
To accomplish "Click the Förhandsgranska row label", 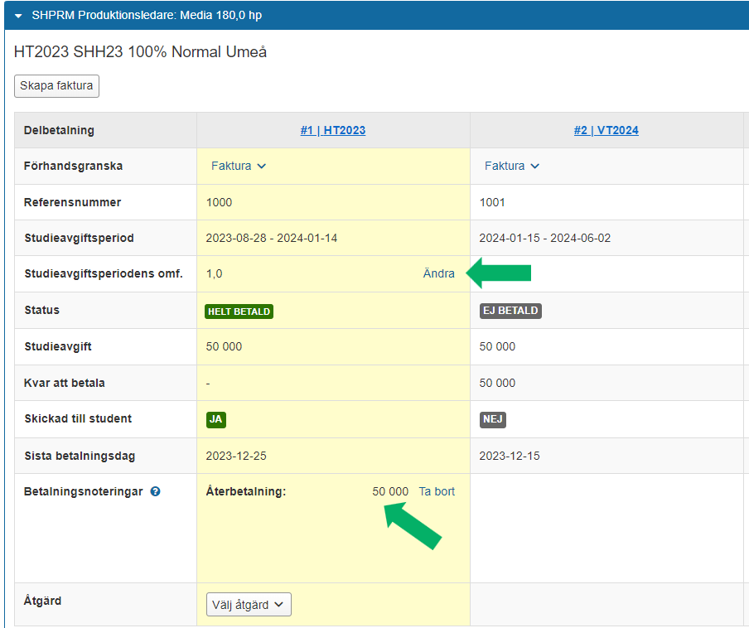I will point(73,167).
